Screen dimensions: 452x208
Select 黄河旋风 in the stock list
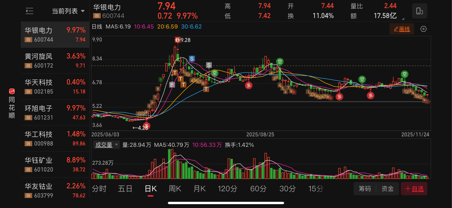(x=55, y=61)
